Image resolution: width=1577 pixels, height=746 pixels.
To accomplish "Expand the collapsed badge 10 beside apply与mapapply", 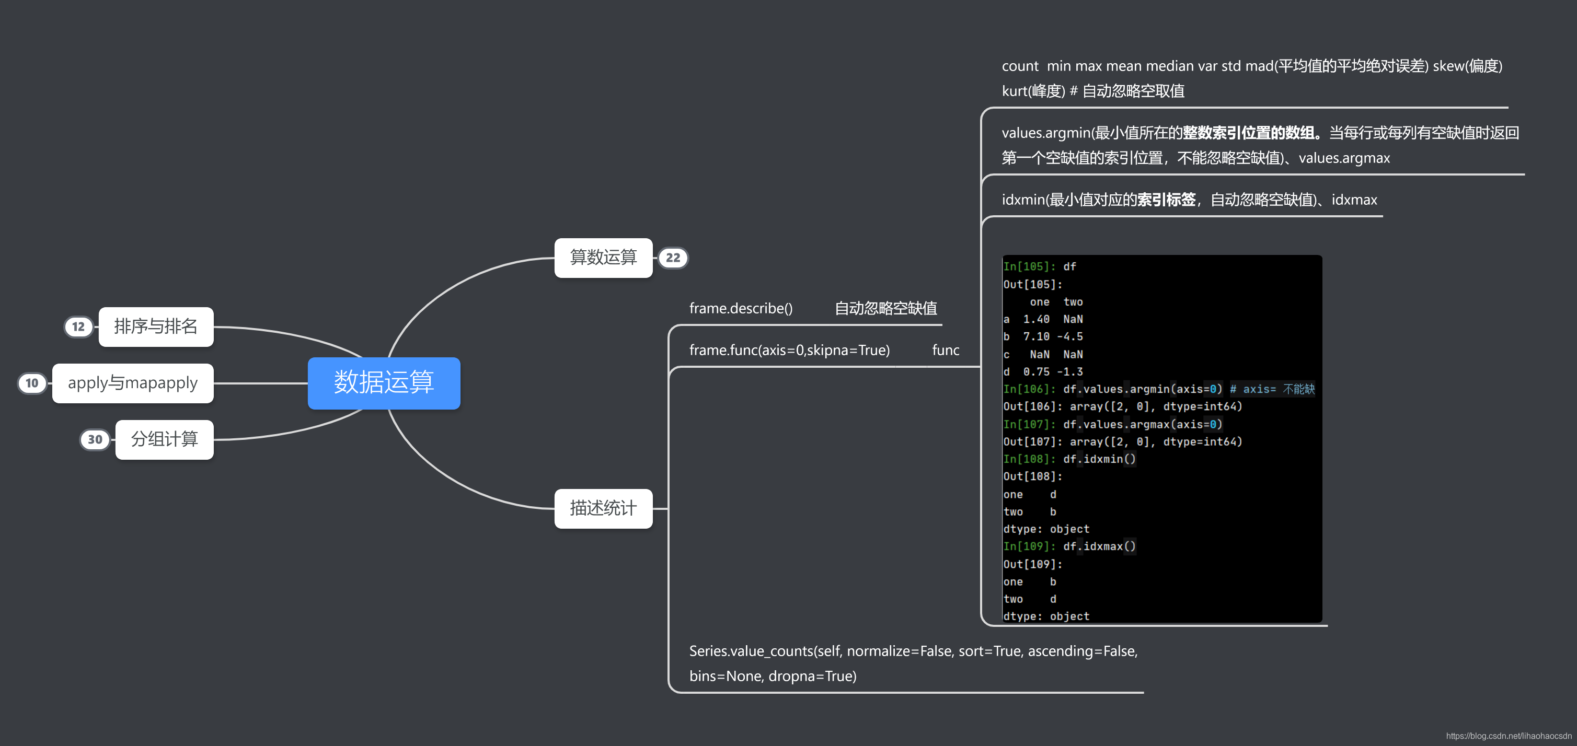I will [32, 383].
